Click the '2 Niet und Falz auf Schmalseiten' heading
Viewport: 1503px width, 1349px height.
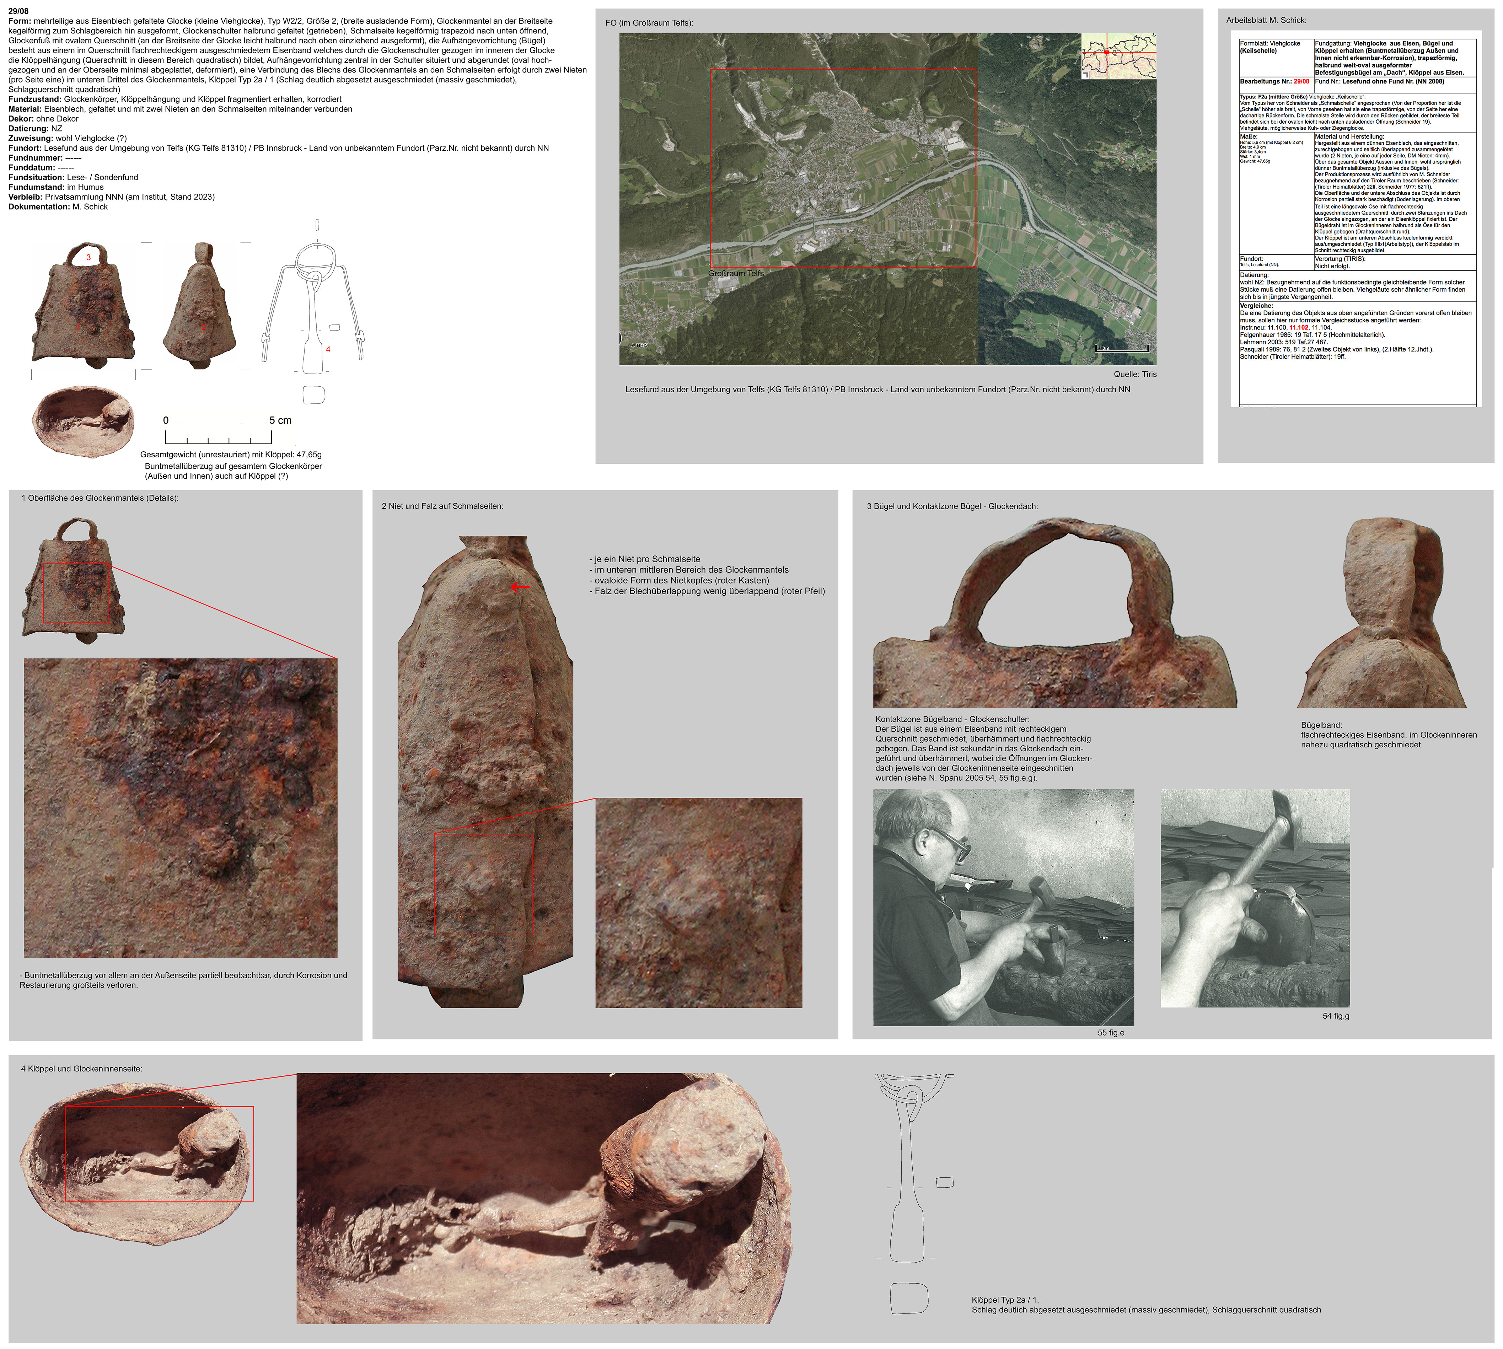pyautogui.click(x=442, y=506)
